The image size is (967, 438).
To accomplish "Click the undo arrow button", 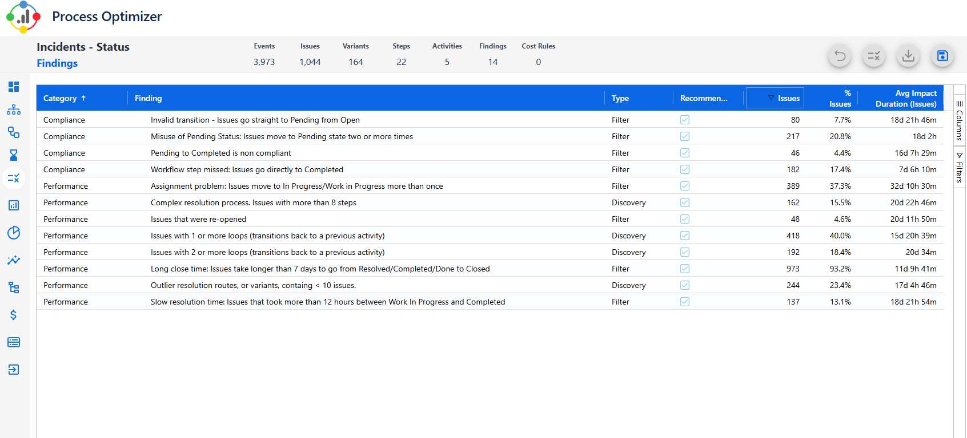I will point(840,56).
